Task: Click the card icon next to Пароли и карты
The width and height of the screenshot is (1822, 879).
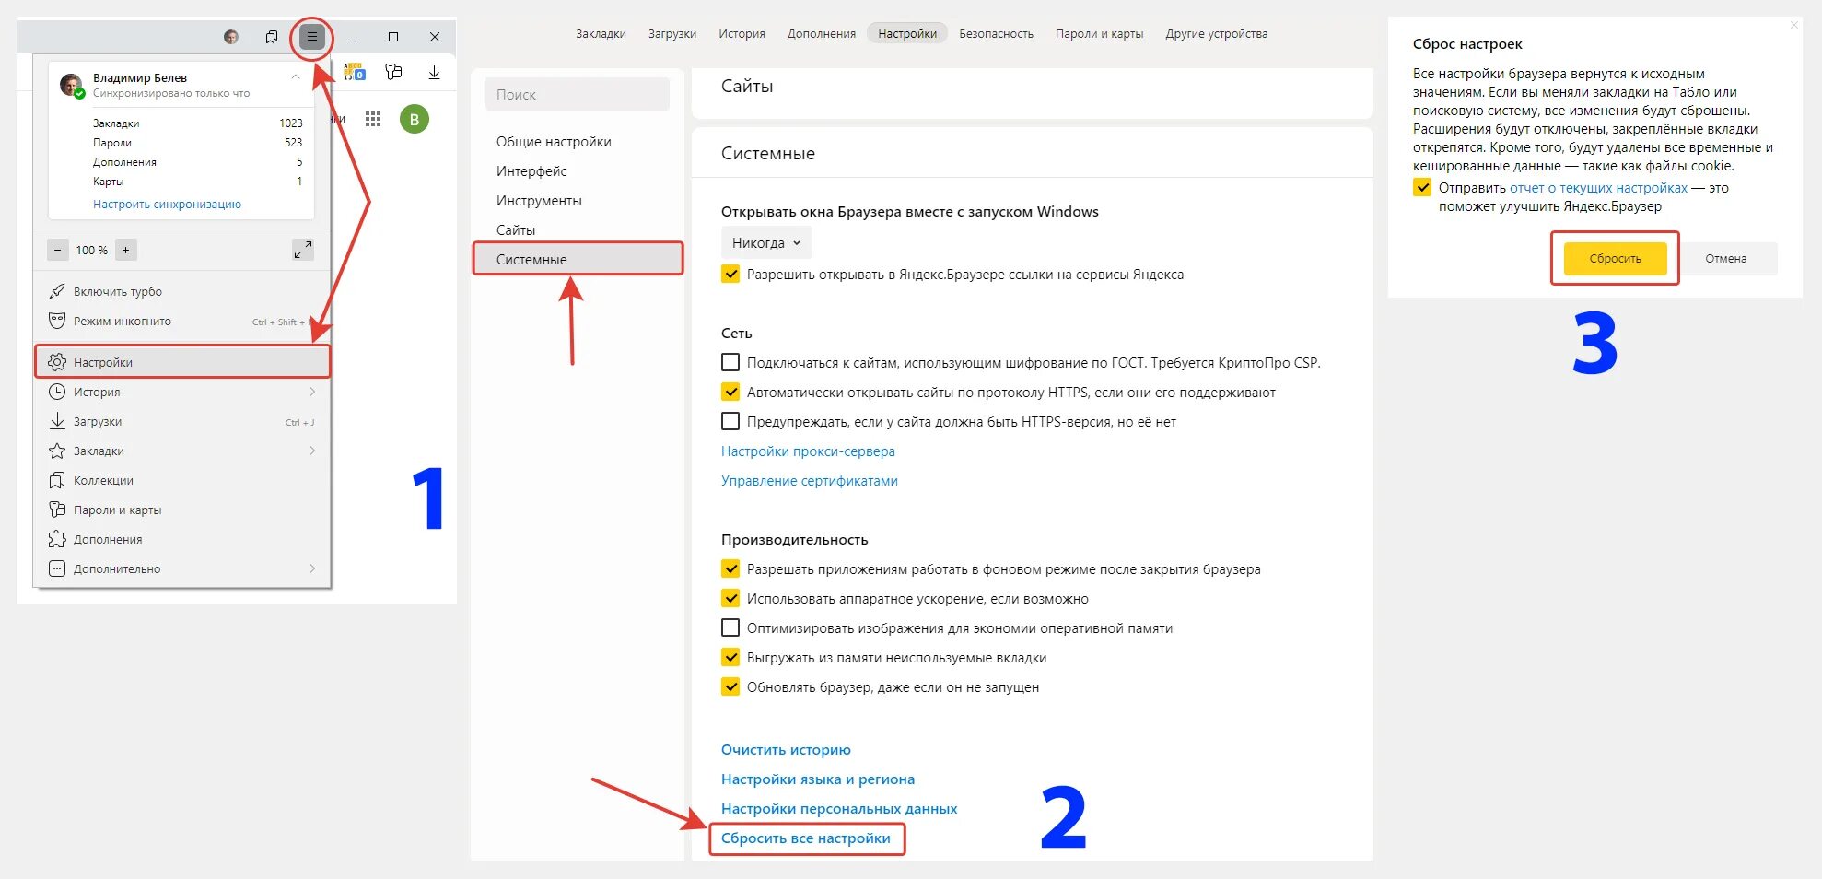Action: (57, 510)
